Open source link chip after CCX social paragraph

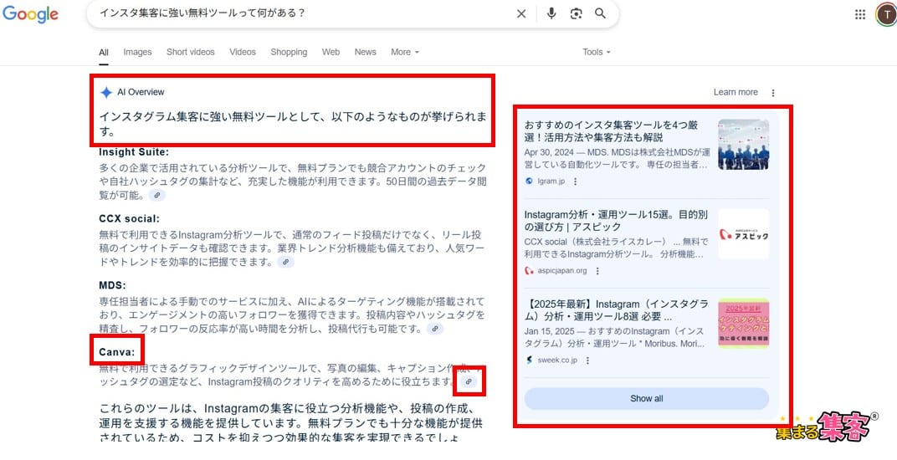(x=285, y=262)
